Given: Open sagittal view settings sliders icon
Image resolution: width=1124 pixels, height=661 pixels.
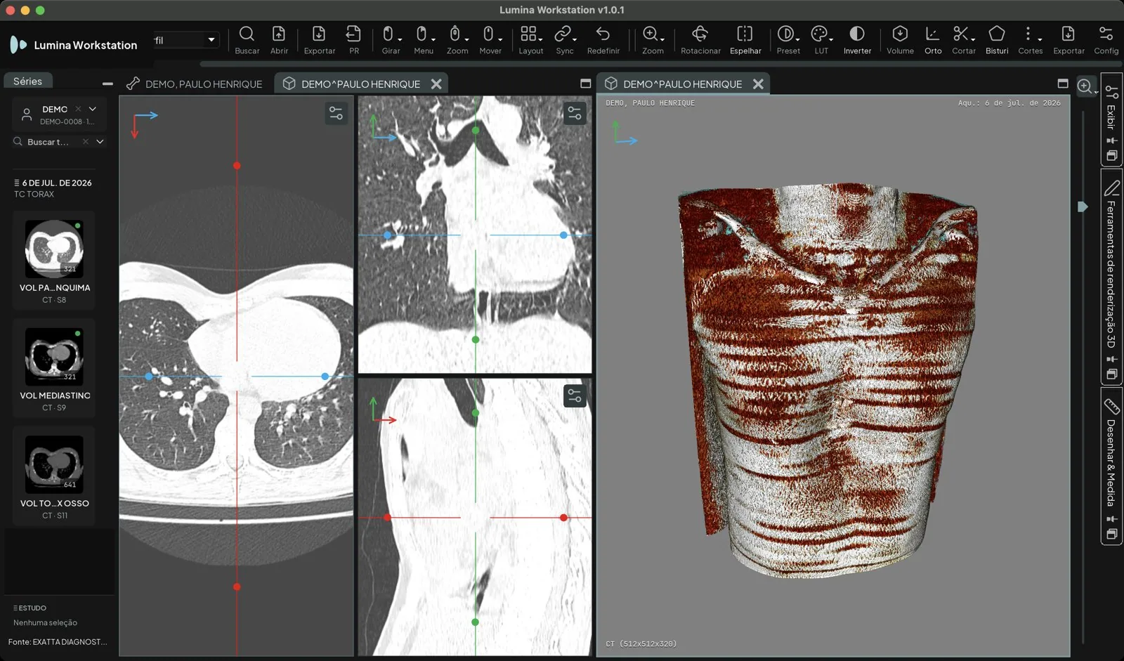Looking at the screenshot, I should 575,396.
